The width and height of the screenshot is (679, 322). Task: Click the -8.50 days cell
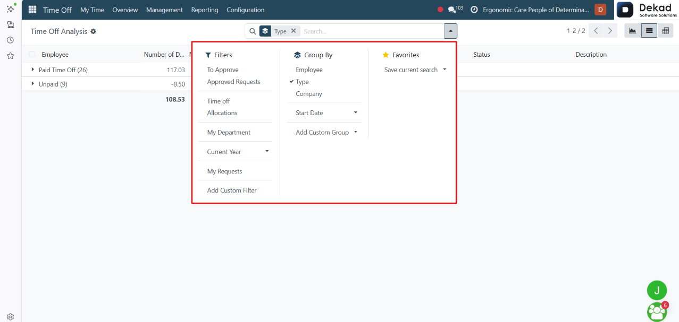pyautogui.click(x=178, y=84)
